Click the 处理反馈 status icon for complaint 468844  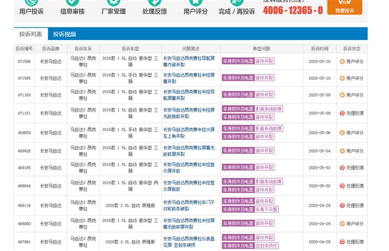(x=342, y=186)
